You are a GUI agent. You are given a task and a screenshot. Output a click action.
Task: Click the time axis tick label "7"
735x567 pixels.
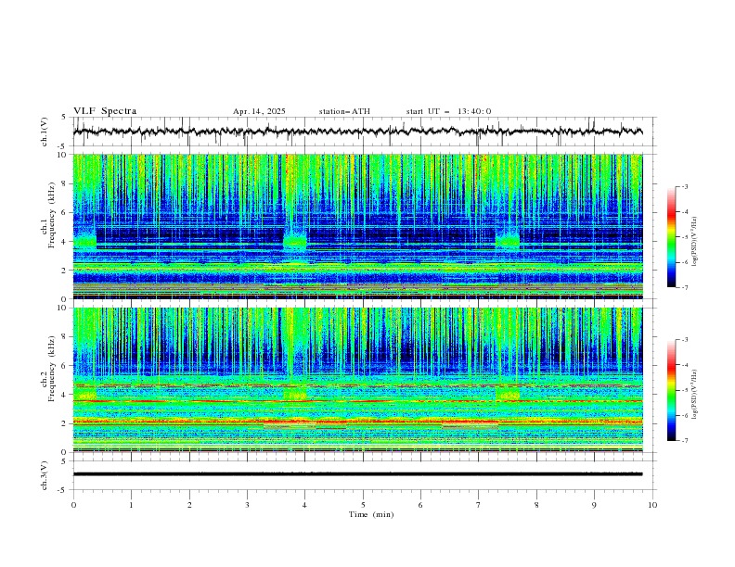click(x=479, y=505)
